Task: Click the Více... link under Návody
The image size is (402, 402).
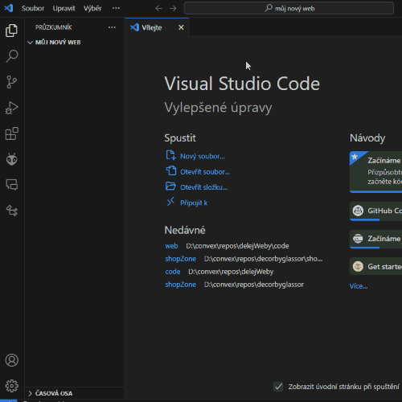Action: 359,286
